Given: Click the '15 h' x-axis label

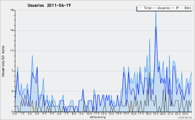Looking at the screenshot, I should [126, 114].
